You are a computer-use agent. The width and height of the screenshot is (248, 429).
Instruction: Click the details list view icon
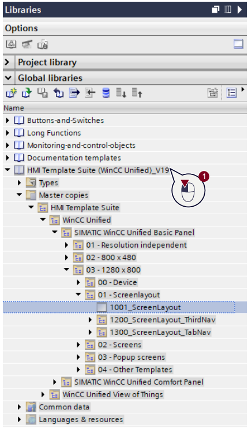(232, 93)
